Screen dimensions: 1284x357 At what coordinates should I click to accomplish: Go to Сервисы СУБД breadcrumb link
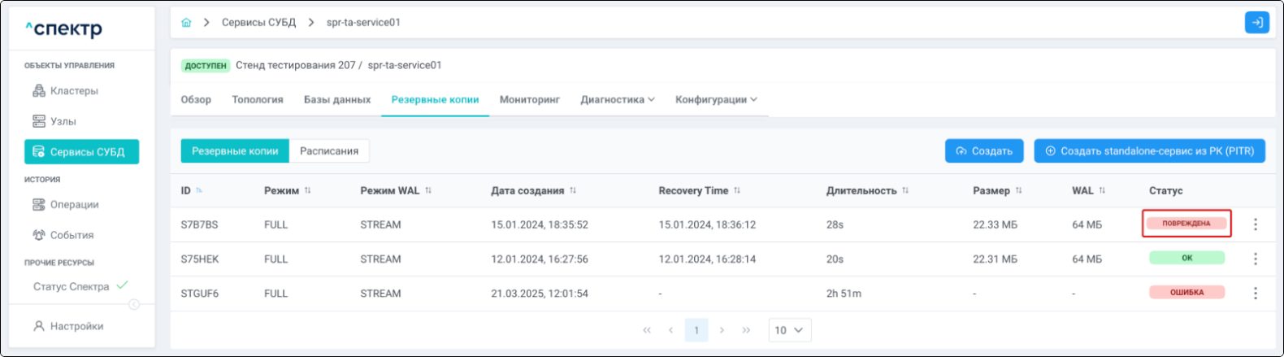[258, 23]
